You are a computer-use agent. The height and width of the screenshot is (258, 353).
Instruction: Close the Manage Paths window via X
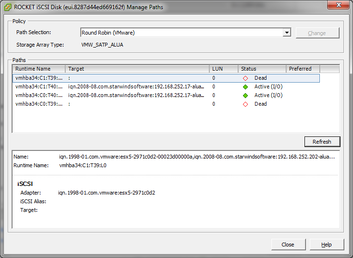click(339, 5)
